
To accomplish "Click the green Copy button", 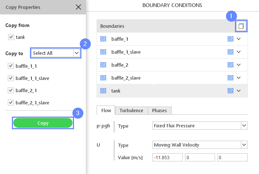I will pyautogui.click(x=43, y=123).
